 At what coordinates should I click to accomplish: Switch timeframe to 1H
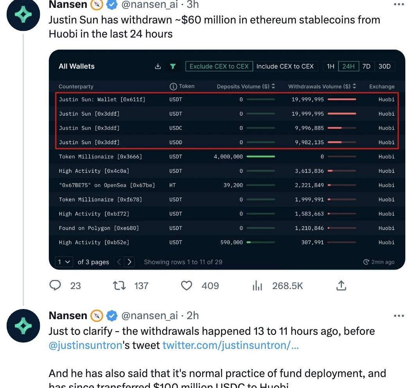[331, 66]
